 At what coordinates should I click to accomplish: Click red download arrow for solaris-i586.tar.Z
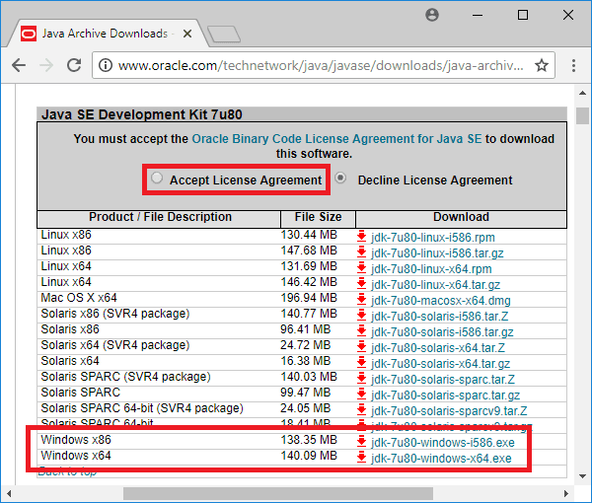(361, 315)
